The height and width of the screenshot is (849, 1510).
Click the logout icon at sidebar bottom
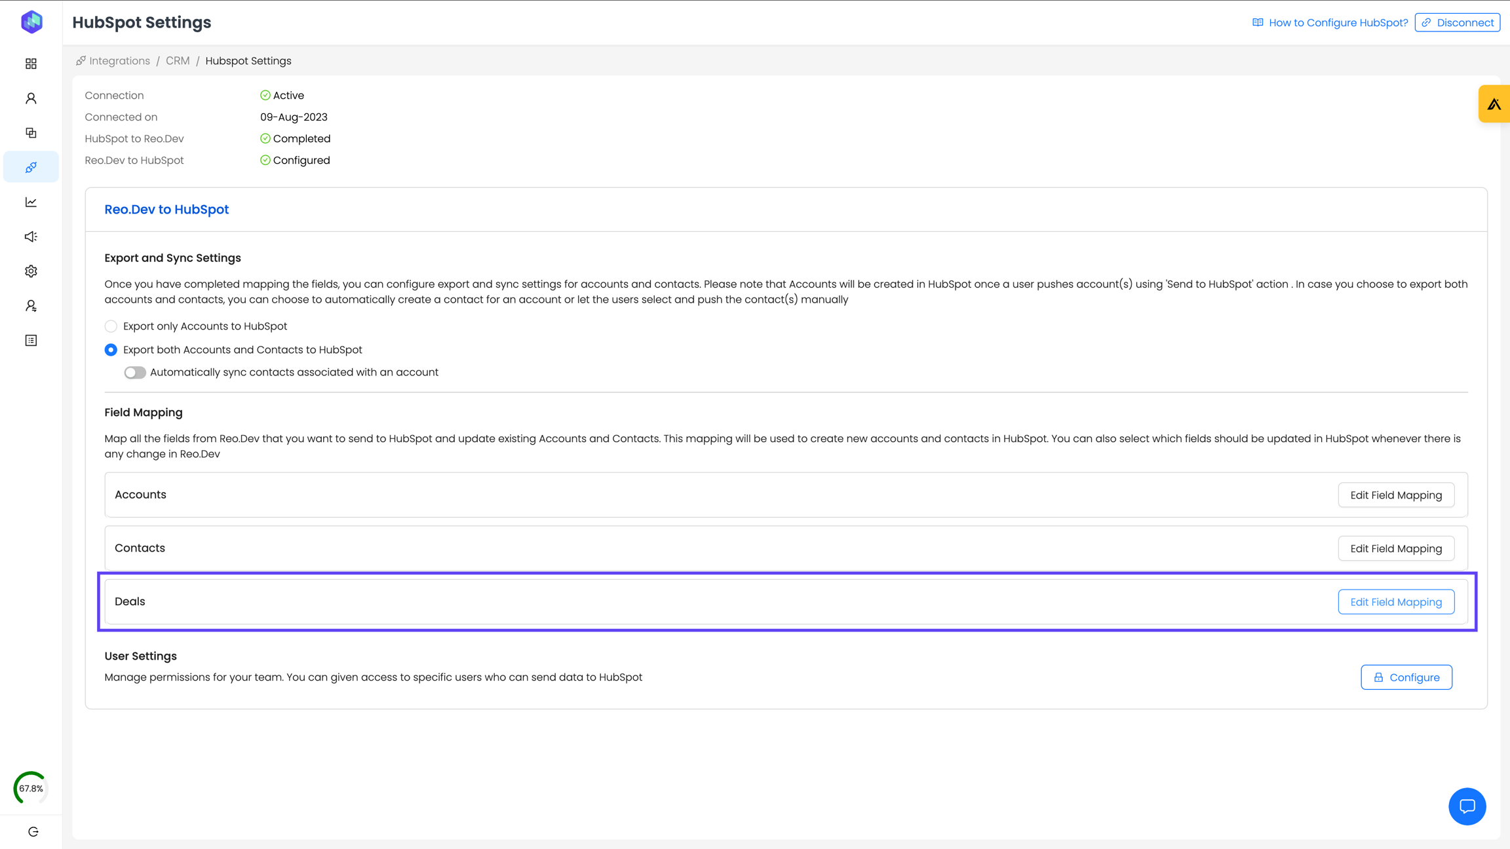33,832
